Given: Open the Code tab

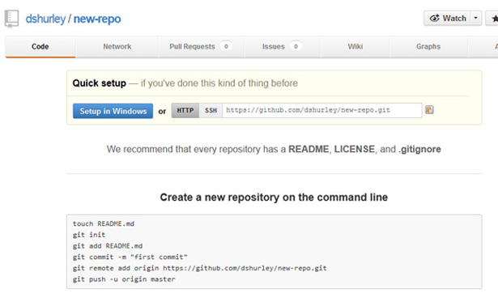Looking at the screenshot, I should [x=40, y=47].
